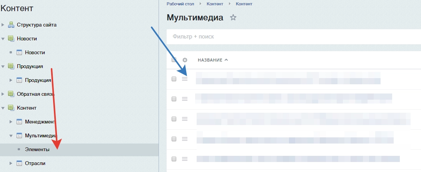Open list settings gear icon

(185, 60)
